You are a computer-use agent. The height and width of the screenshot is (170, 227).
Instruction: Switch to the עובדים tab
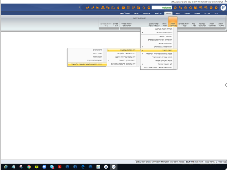(x=207, y=13)
